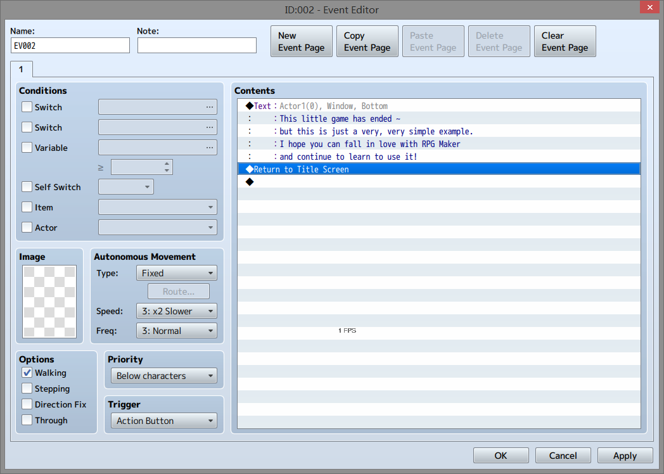Enable Direction Fix option
664x474 pixels.
[x=27, y=404]
